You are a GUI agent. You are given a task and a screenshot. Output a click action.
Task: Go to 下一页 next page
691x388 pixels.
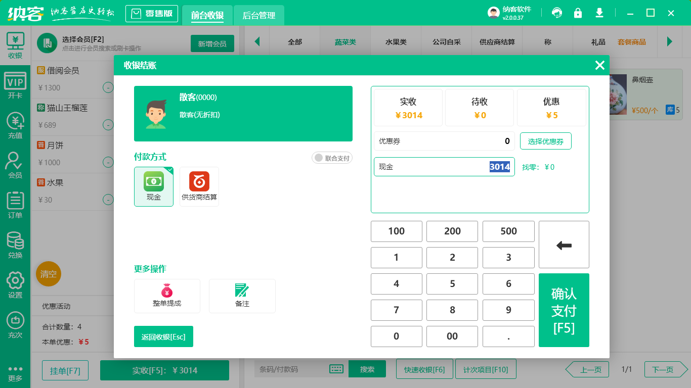[x=666, y=369]
